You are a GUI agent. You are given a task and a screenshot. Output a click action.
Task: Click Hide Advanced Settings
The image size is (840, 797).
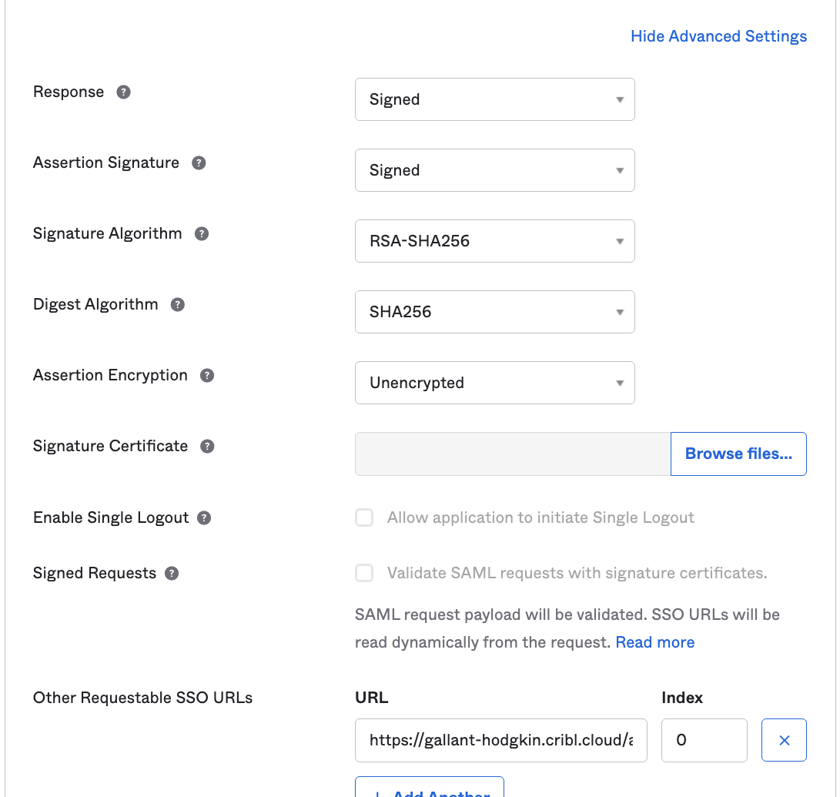coord(718,36)
